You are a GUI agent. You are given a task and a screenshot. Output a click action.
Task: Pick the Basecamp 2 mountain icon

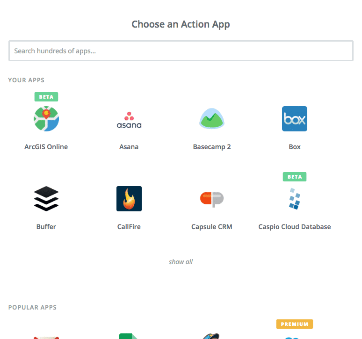[x=212, y=118]
